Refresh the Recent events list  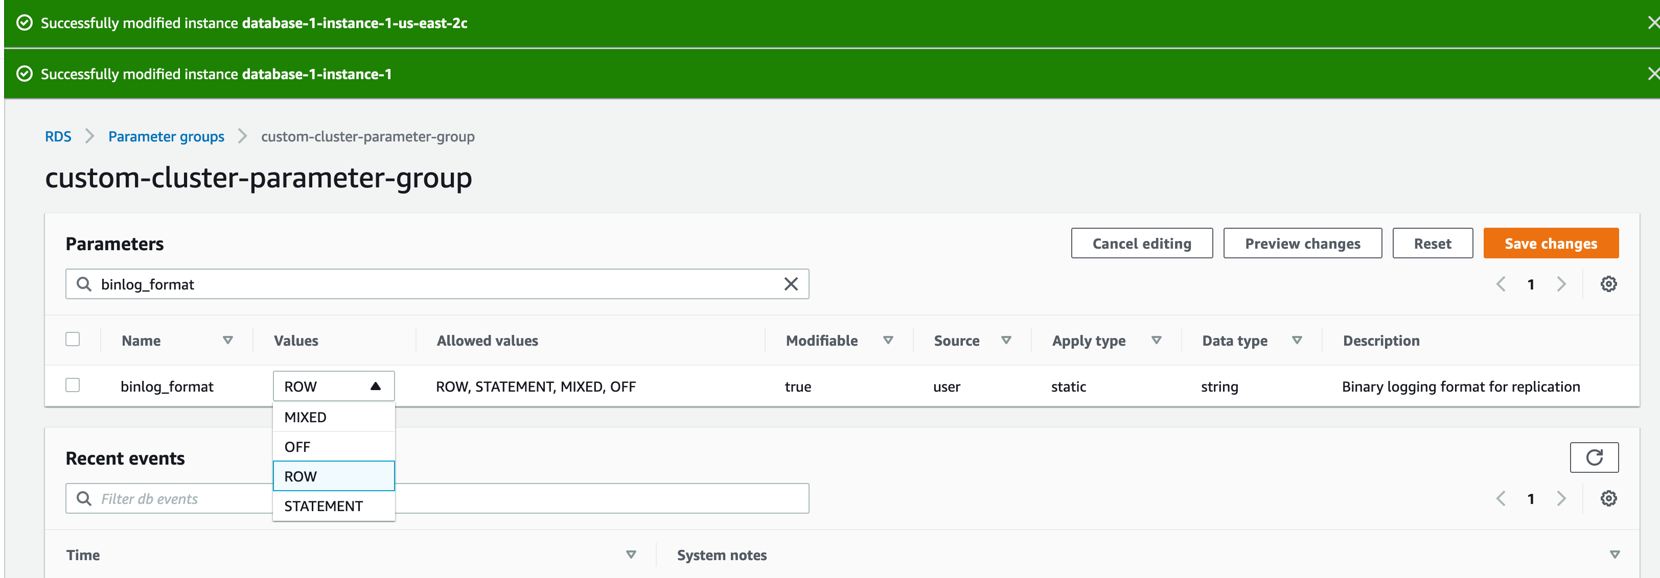[x=1594, y=457]
